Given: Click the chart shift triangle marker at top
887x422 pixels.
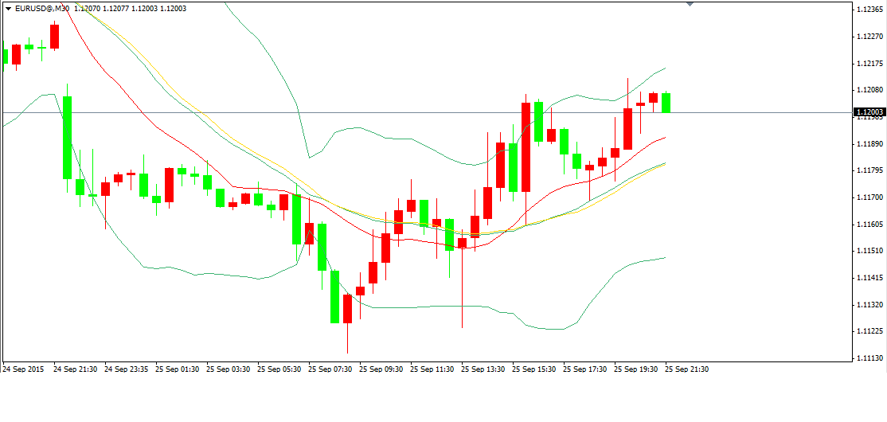Looking at the screenshot, I should [690, 4].
